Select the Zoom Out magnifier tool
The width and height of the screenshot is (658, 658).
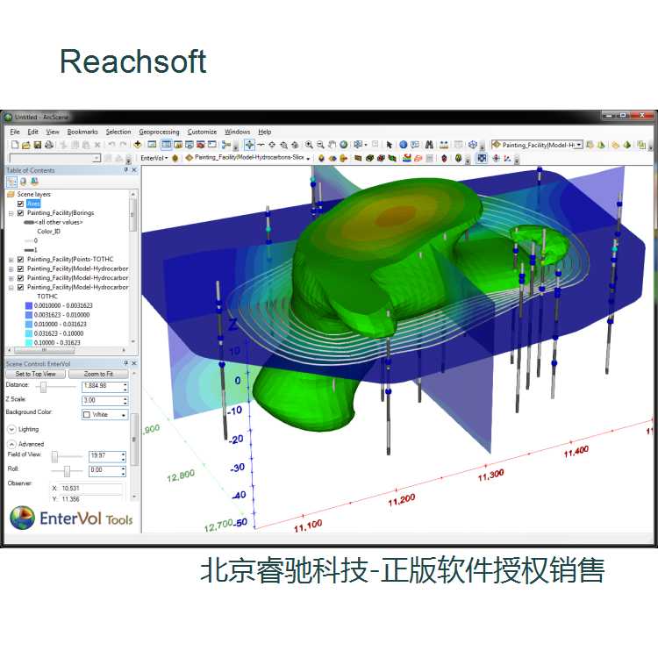320,145
